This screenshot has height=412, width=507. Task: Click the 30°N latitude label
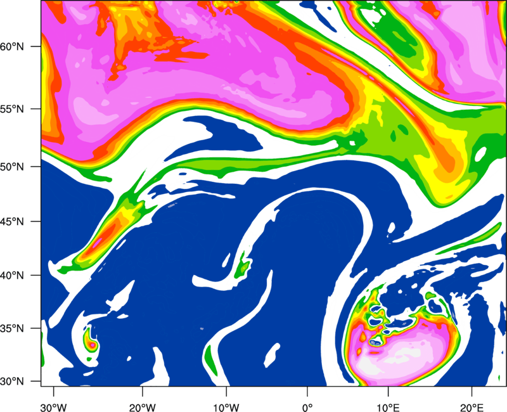[x=11, y=382]
